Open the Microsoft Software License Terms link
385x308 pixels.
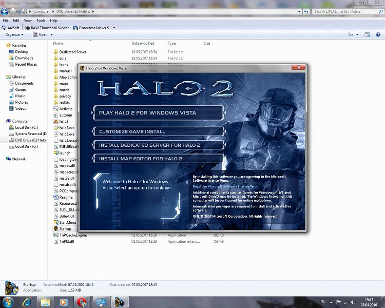point(226,186)
